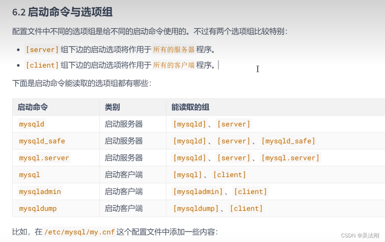Click '[mysqld]' group in the mysql.server row

(x=189, y=158)
